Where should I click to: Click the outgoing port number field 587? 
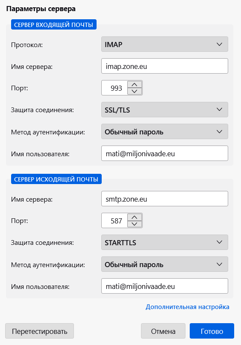(x=115, y=220)
